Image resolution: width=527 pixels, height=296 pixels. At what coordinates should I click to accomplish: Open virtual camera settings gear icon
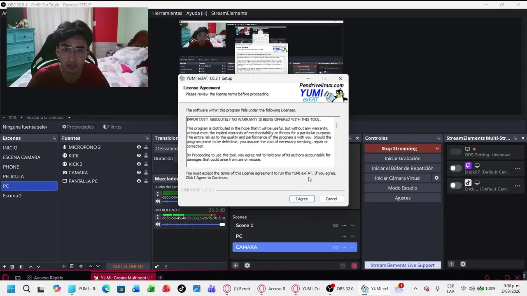(436, 178)
